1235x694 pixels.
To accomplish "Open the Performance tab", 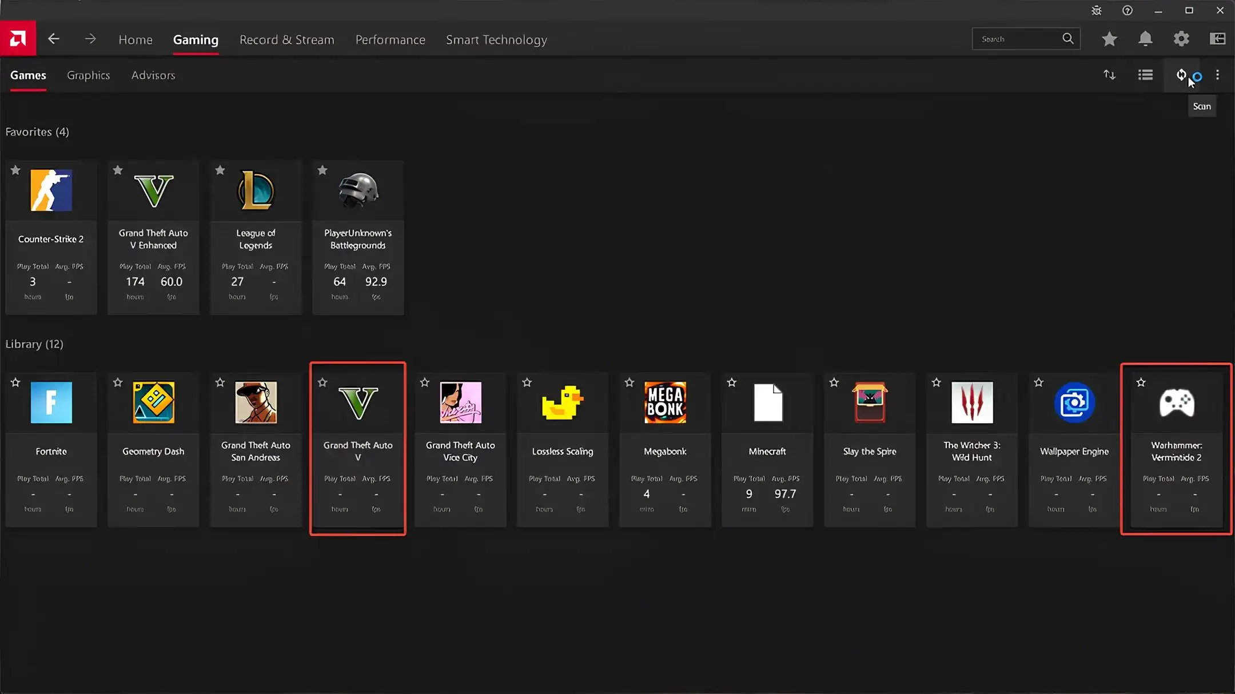I will coord(391,39).
